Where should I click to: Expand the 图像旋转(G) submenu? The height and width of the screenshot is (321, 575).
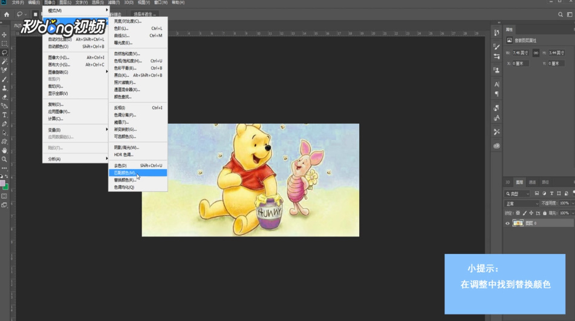click(x=75, y=72)
